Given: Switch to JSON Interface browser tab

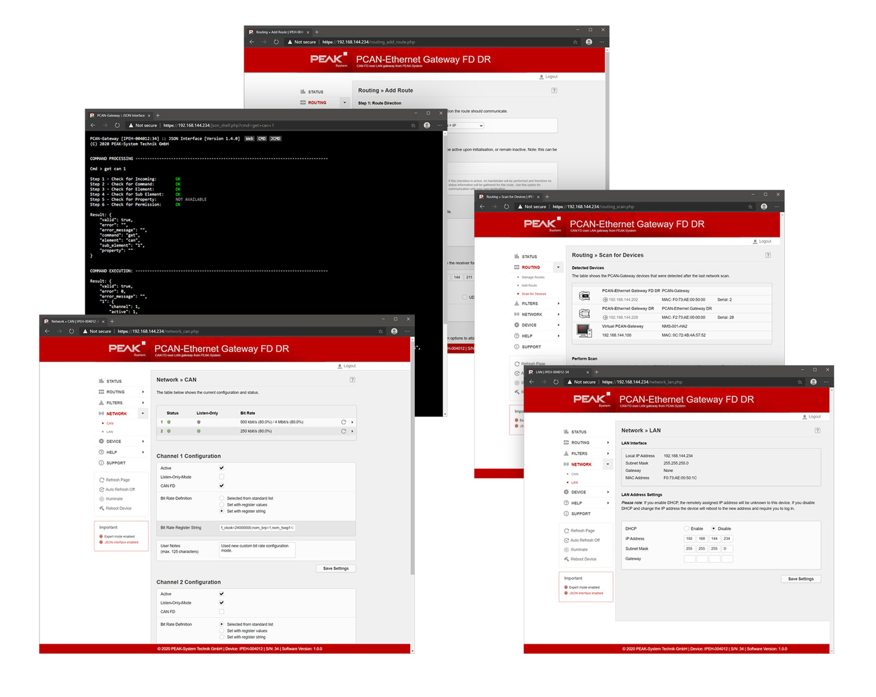Looking at the screenshot, I should [x=120, y=115].
